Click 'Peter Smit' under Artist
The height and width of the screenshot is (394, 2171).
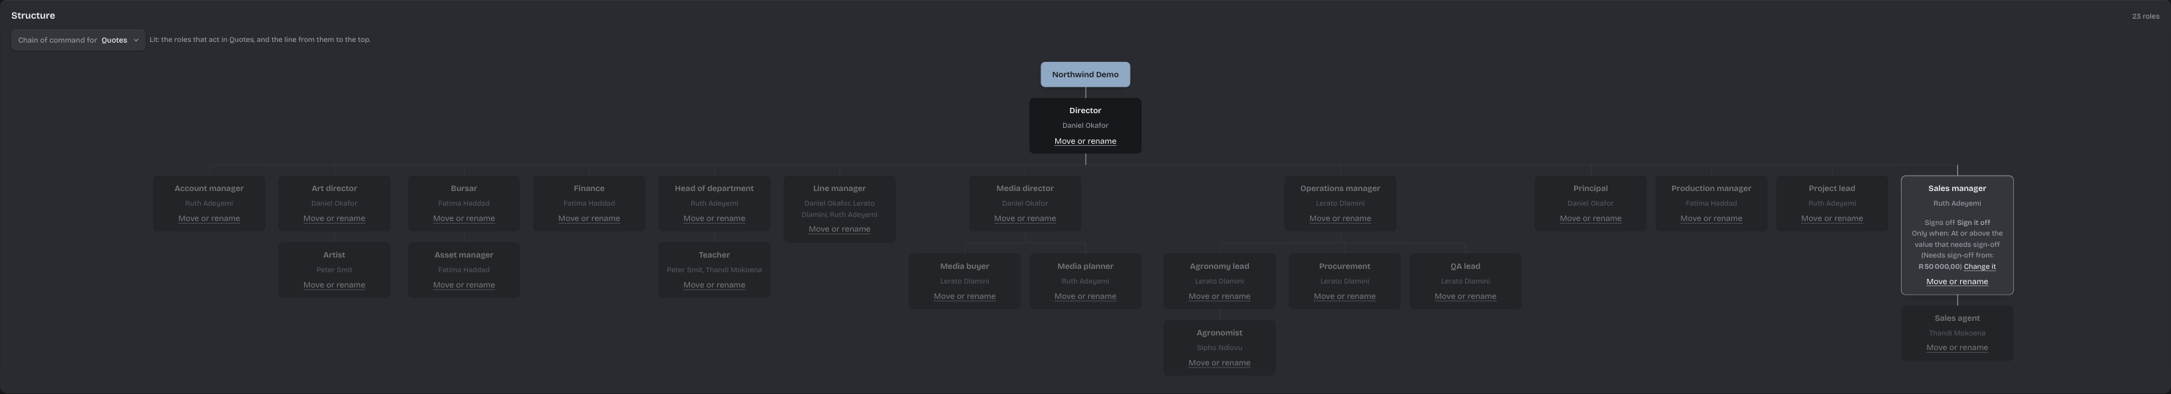coord(334,270)
